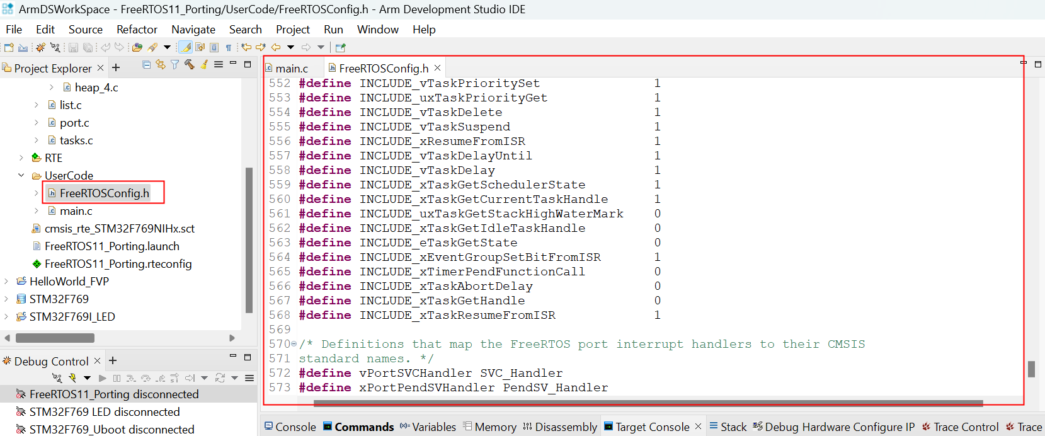This screenshot has height=436, width=1045.
Task: Switch to the main.c editor tab
Action: tap(292, 68)
